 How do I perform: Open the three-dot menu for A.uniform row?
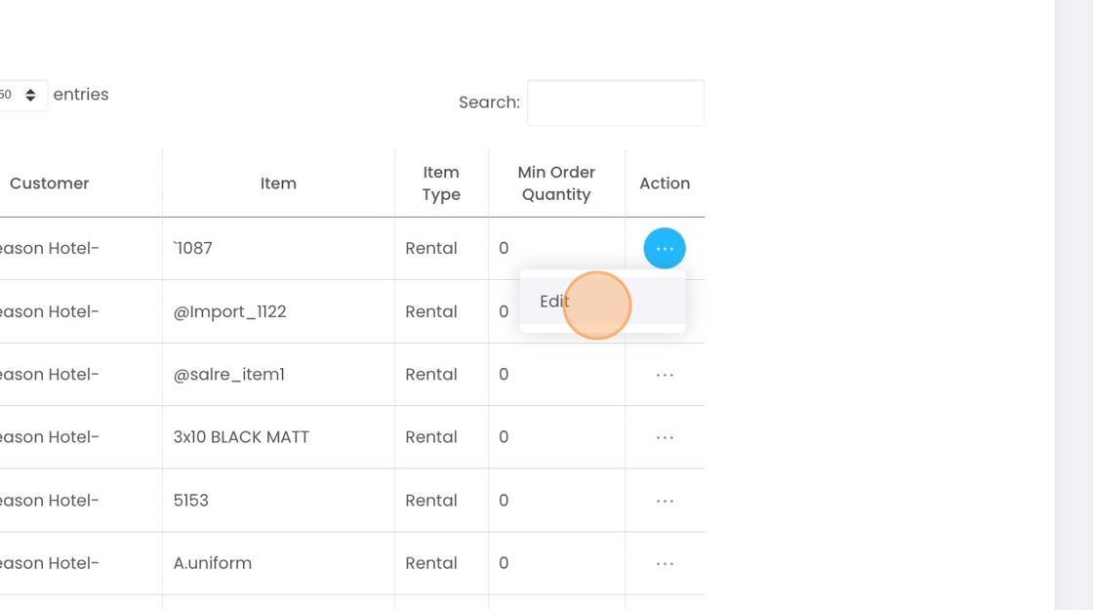click(x=665, y=563)
